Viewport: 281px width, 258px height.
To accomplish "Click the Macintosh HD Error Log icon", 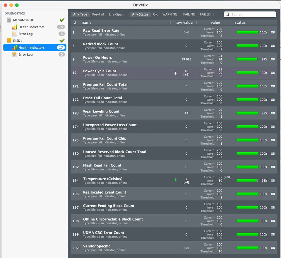I will pos(15,34).
